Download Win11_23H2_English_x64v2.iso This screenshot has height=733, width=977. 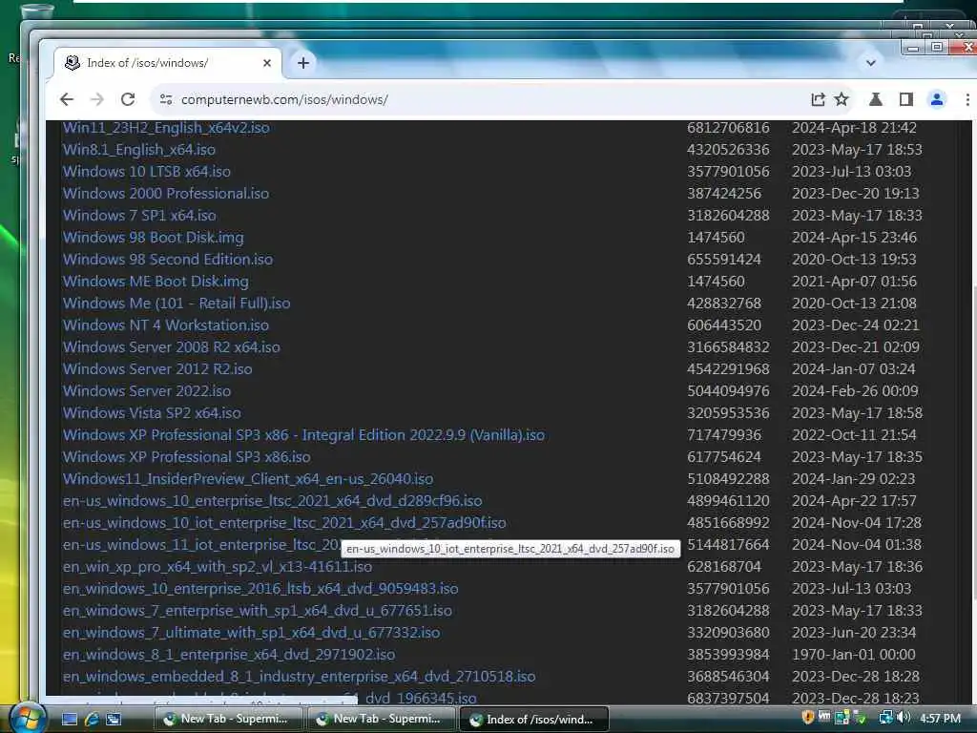coord(166,128)
